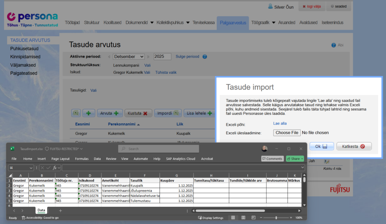
Task: Add a new sheet in Excel
Action: point(60,211)
